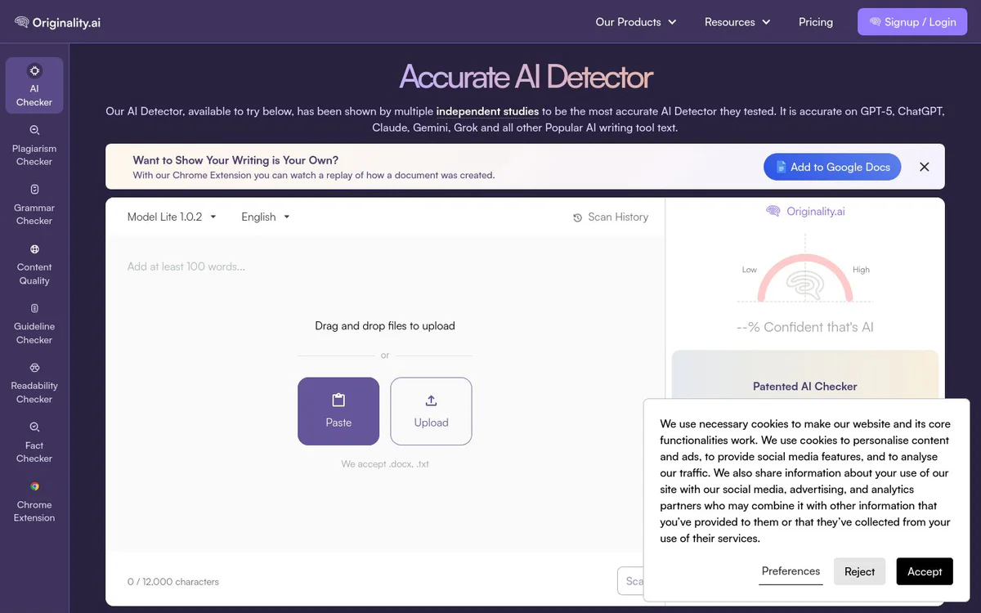Open the Readability Checker tool
The width and height of the screenshot is (981, 613).
tap(34, 383)
